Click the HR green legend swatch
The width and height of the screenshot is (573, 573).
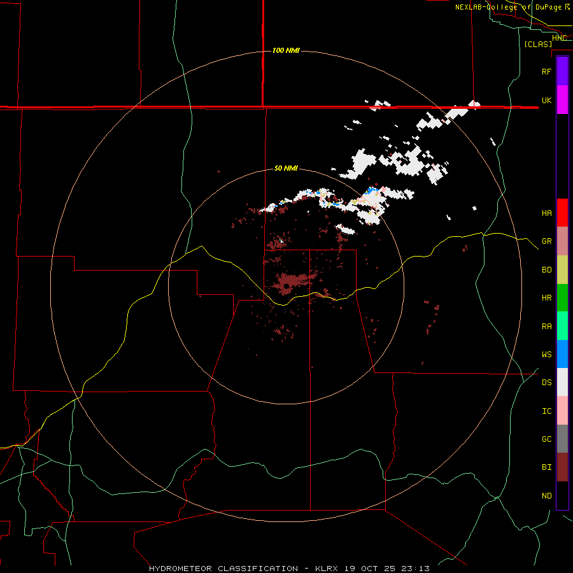[x=562, y=297]
